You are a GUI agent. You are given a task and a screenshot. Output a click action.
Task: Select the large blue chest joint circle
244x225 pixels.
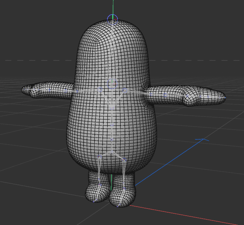pyautogui.click(x=112, y=84)
